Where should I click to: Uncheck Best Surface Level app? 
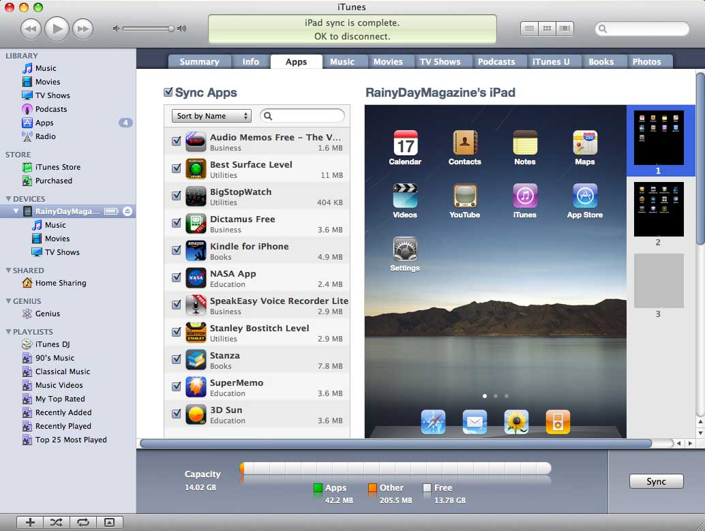click(177, 168)
